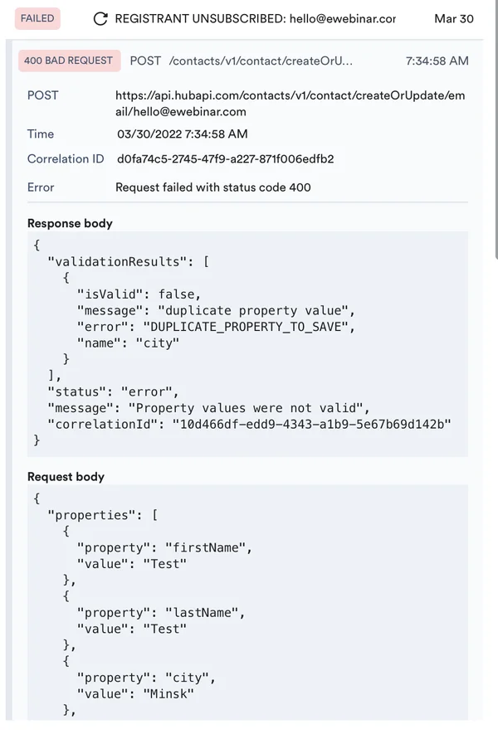Click the 03/30/2022 time value
Screen dimensions: 498x734
(182, 134)
